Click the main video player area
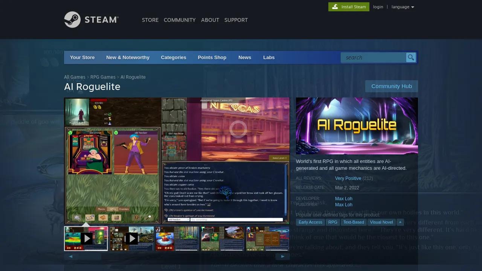The height and width of the screenshot is (271, 482). pyautogui.click(x=177, y=161)
